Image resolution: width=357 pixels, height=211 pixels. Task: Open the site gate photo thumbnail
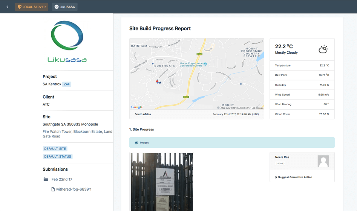click(161, 182)
